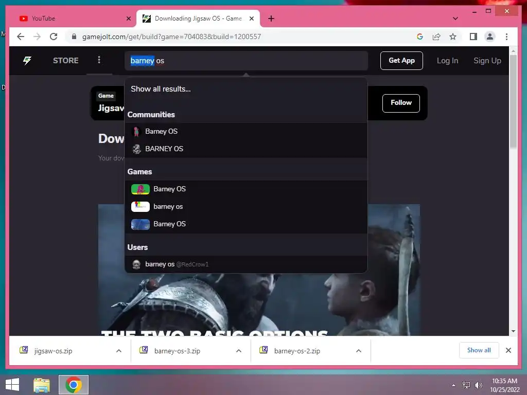Image resolution: width=527 pixels, height=395 pixels.
Task: Close the YouTube tab
Action: [x=128, y=19]
